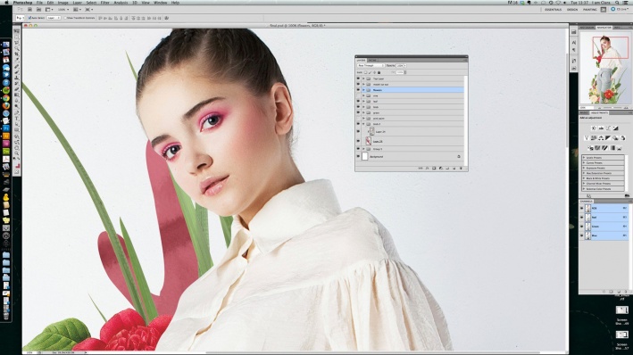Expand the Levels Presets list
The width and height of the screenshot is (633, 355).
point(584,158)
